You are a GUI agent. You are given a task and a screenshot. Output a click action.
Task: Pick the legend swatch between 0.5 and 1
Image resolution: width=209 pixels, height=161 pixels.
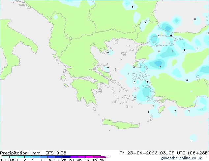coord(13,157)
